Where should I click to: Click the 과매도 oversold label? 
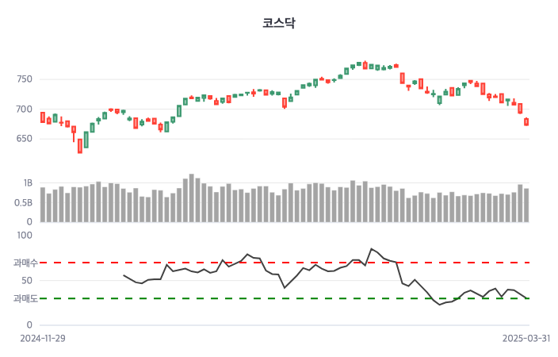pos(25,299)
